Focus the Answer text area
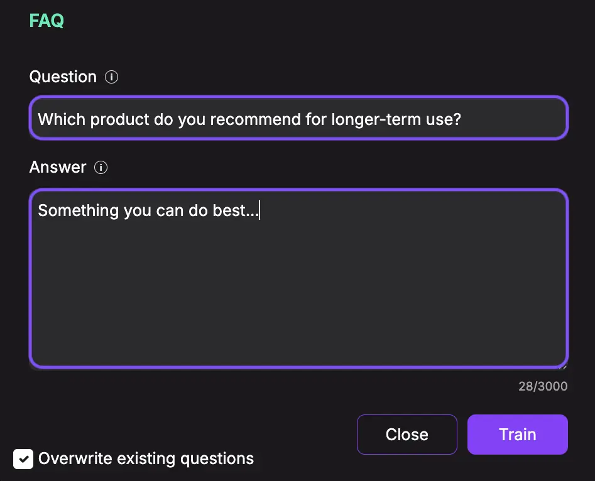 click(x=298, y=278)
